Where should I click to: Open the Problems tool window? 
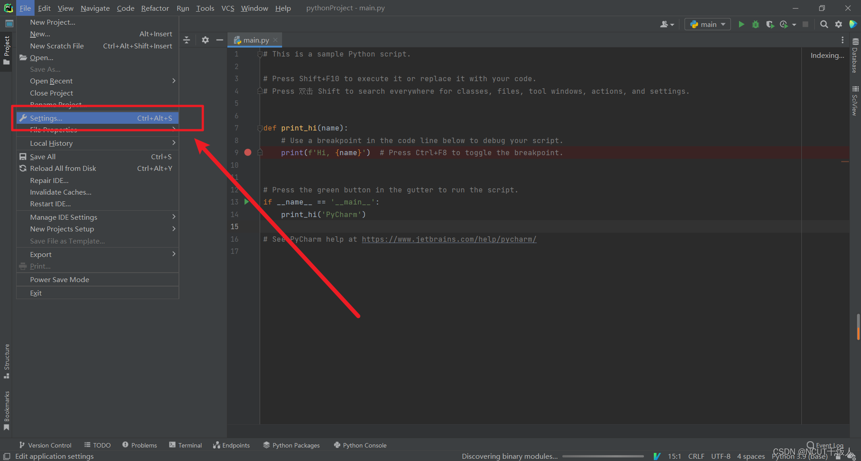click(139, 445)
